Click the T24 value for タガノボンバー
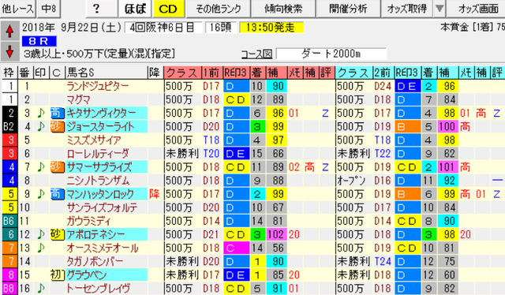This screenshot has height=295, width=505. click(x=383, y=261)
